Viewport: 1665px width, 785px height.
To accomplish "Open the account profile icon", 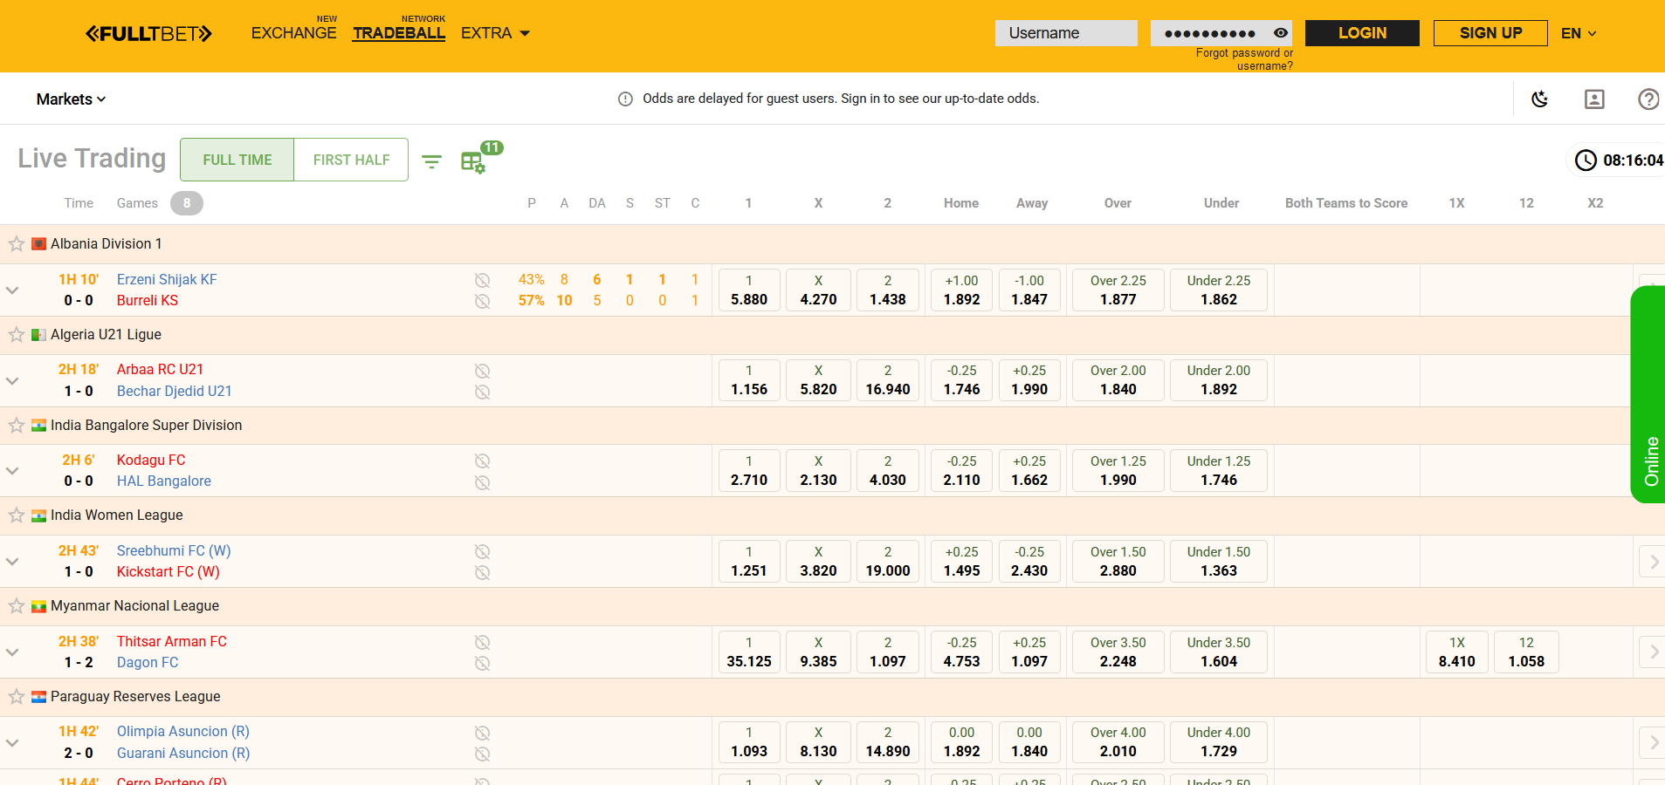I will pyautogui.click(x=1594, y=99).
